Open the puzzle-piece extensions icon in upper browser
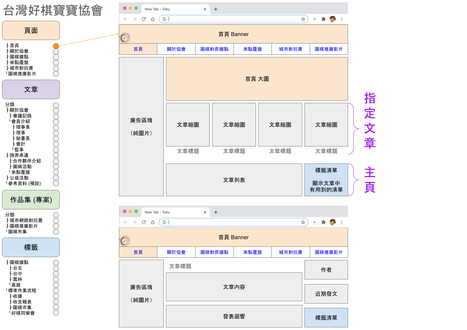Viewport: 467px width, 330px height. [x=323, y=19]
